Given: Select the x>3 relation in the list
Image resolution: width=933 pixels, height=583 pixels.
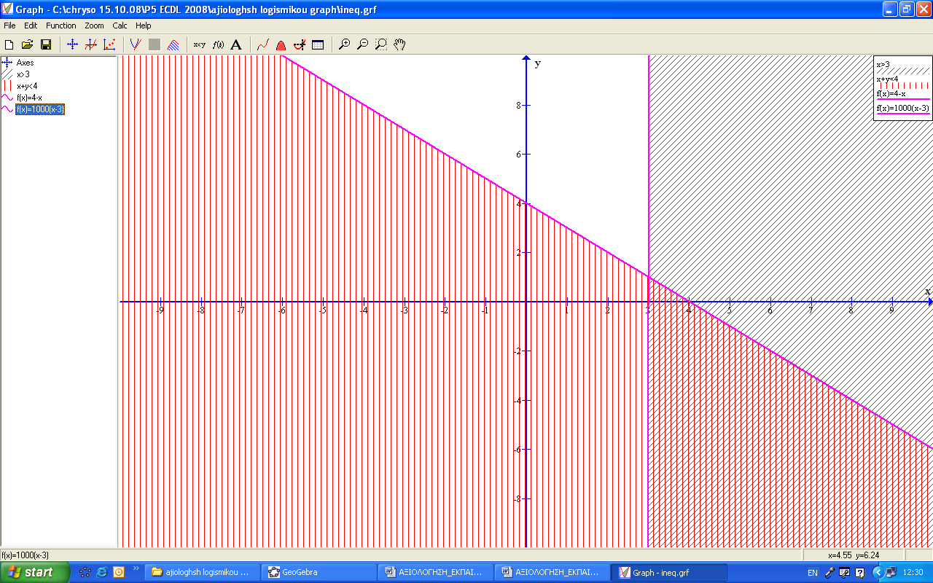Looking at the screenshot, I should point(23,74).
